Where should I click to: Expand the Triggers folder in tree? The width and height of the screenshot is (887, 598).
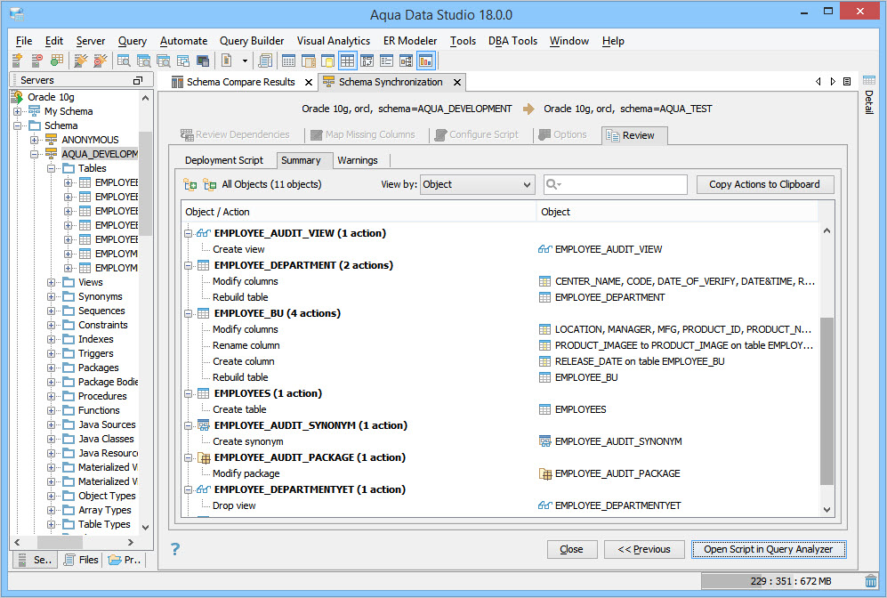pos(52,353)
